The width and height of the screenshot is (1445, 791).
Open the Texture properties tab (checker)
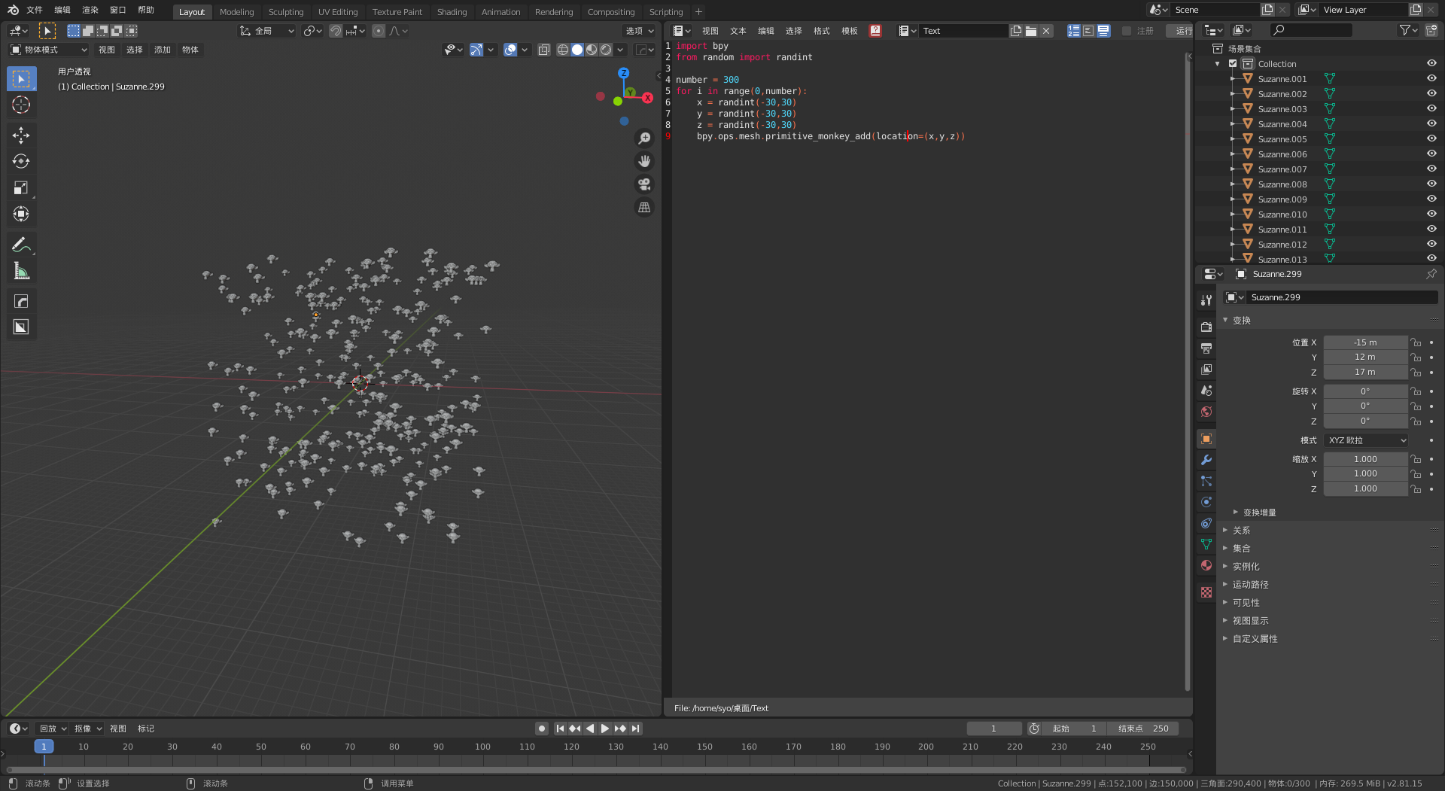[1206, 592]
